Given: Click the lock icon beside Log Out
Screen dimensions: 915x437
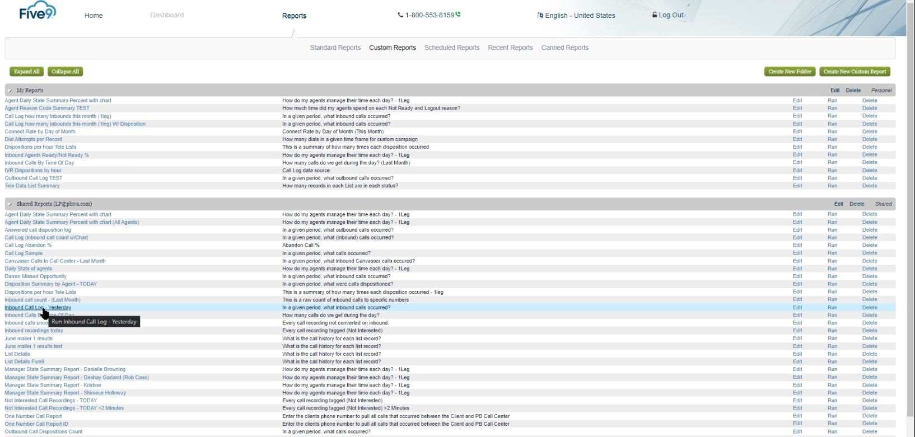Looking at the screenshot, I should 654,15.
